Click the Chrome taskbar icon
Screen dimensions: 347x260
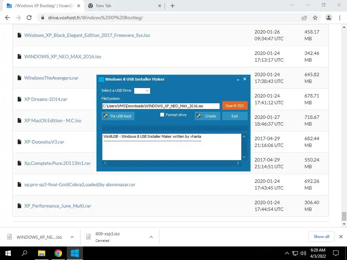click(x=58, y=253)
